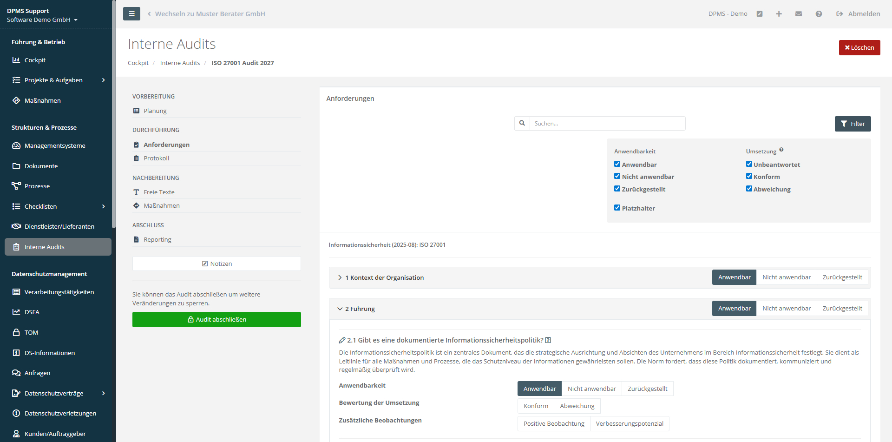Viewport: 892px width, 442px height.
Task: Click the Umsetzung help info icon
Action: (781, 150)
